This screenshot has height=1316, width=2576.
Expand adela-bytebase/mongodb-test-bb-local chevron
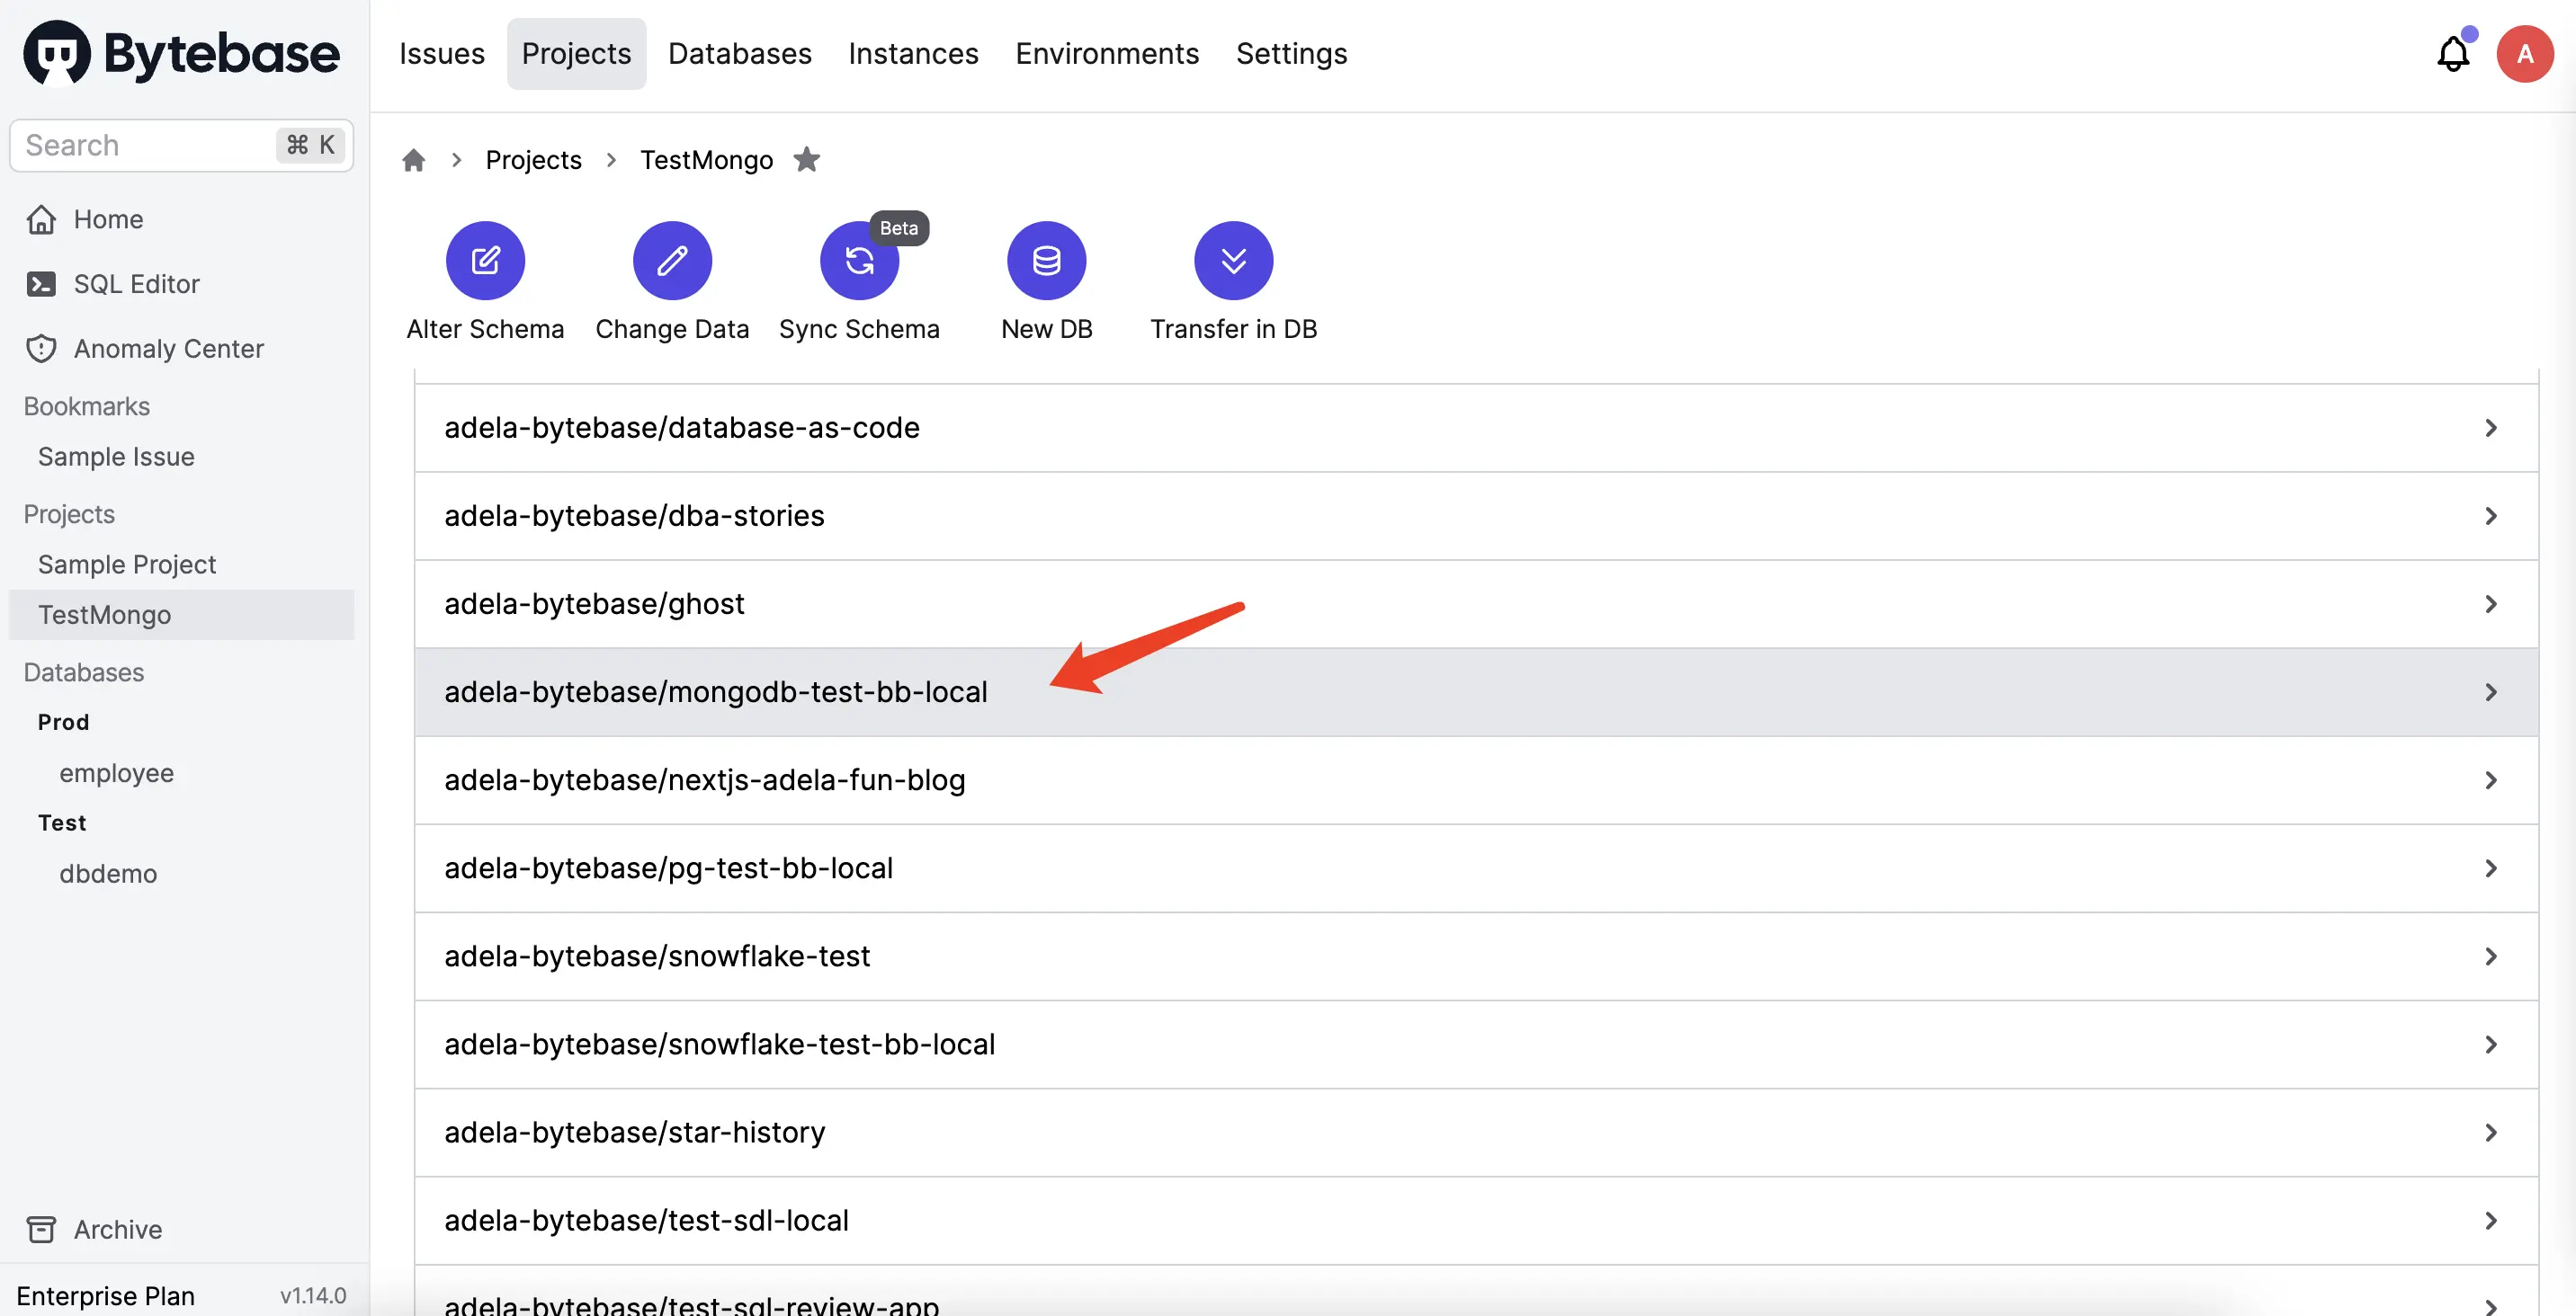coord(2491,692)
